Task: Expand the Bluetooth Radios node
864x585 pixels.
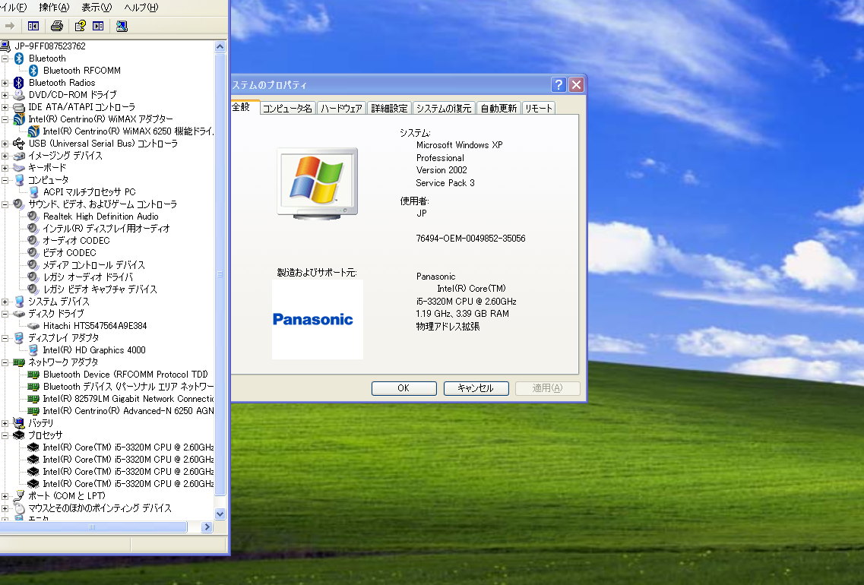Action: click(x=5, y=83)
